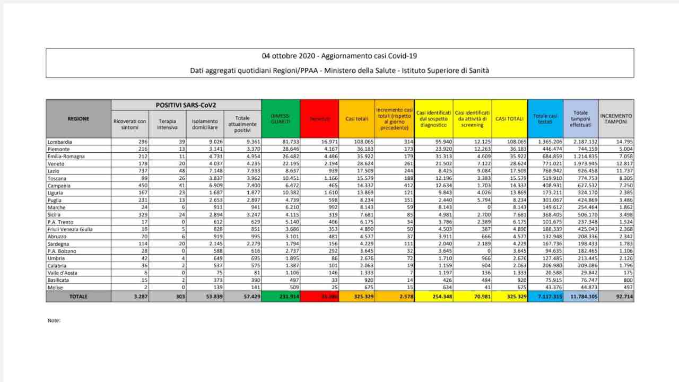This screenshot has width=679, height=382.
Task: Select the 'Ricoverati con sintomi' column header
Action: (130, 125)
